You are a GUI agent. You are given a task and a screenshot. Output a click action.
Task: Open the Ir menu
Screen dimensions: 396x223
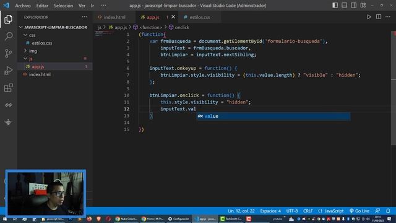pos(92,6)
